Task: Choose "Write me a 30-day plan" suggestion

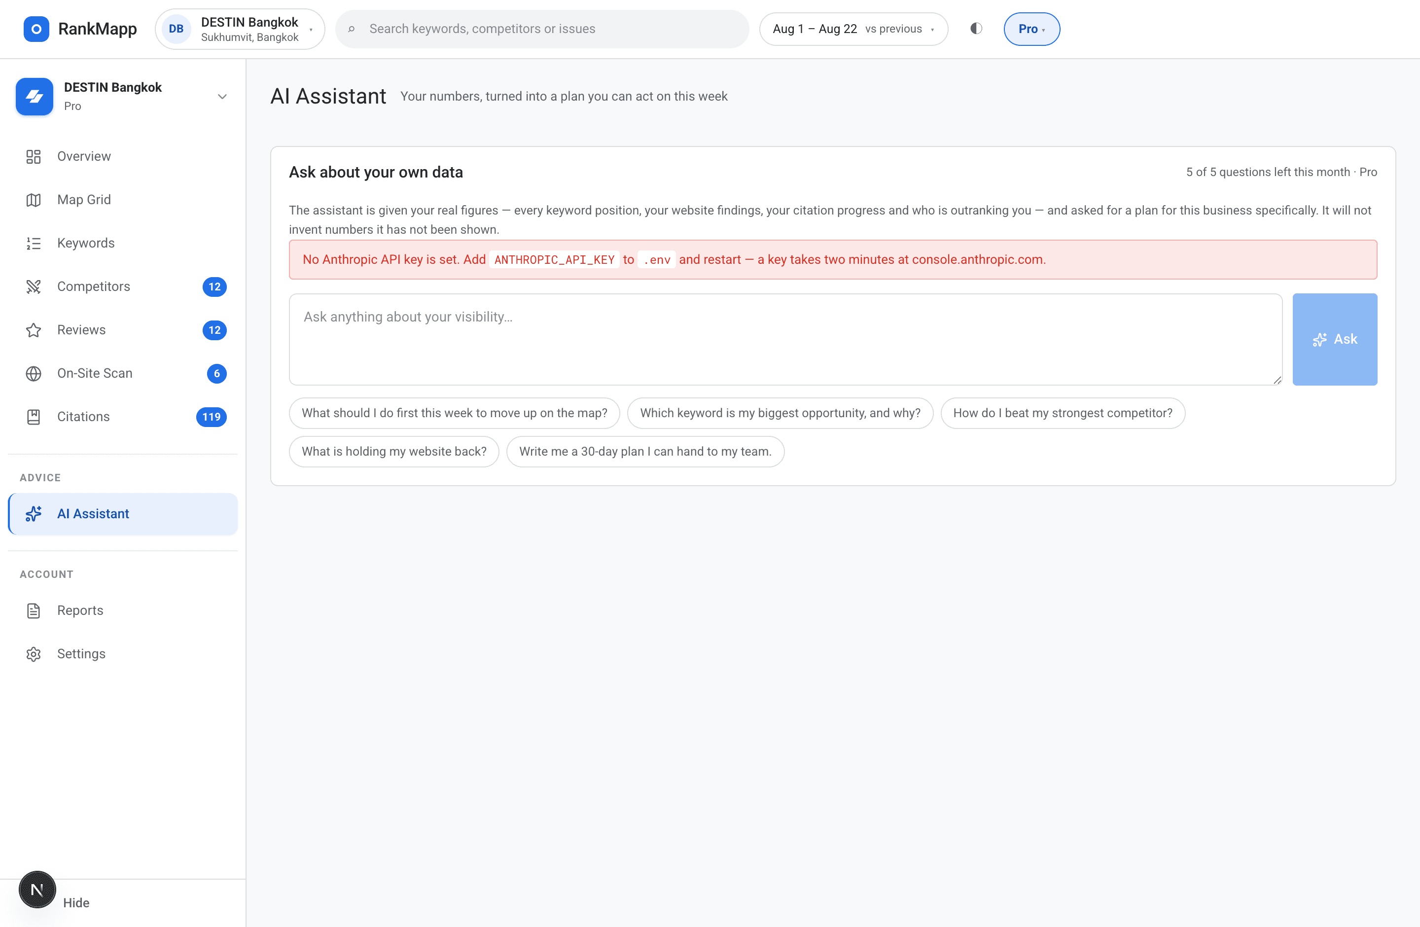Action: 645,452
